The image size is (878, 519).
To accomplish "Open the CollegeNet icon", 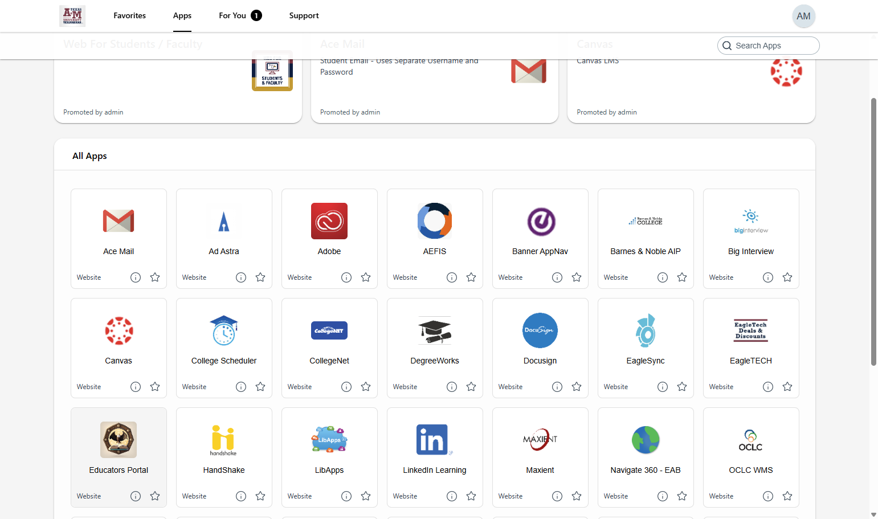I will [x=329, y=330].
